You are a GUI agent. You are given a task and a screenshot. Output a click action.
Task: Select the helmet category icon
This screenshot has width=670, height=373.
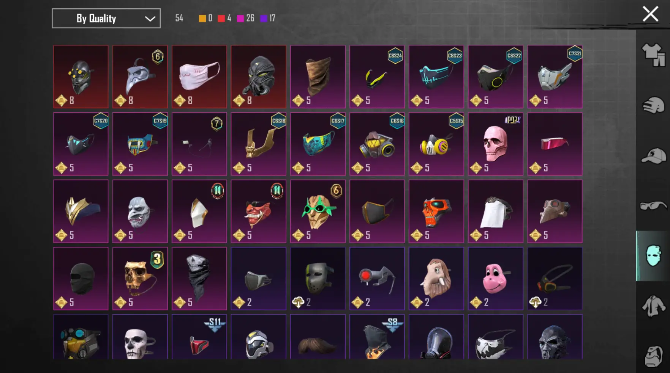(x=653, y=105)
